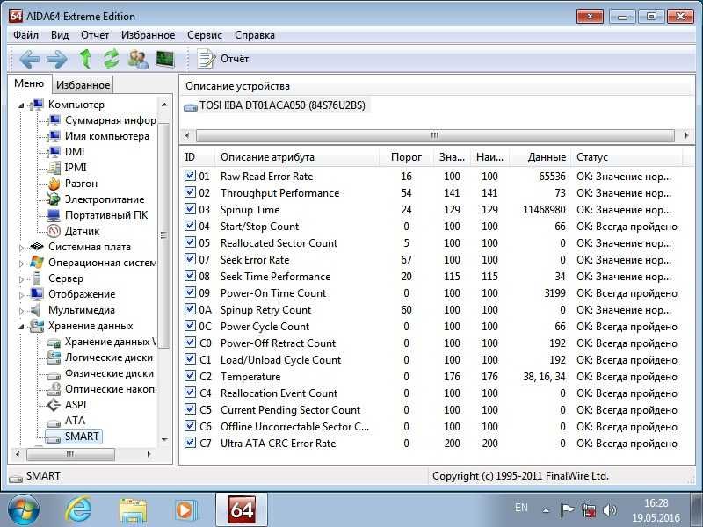Toggle the 03 Spinup Time checkbox
Image resolution: width=703 pixels, height=527 pixels.
(x=190, y=209)
